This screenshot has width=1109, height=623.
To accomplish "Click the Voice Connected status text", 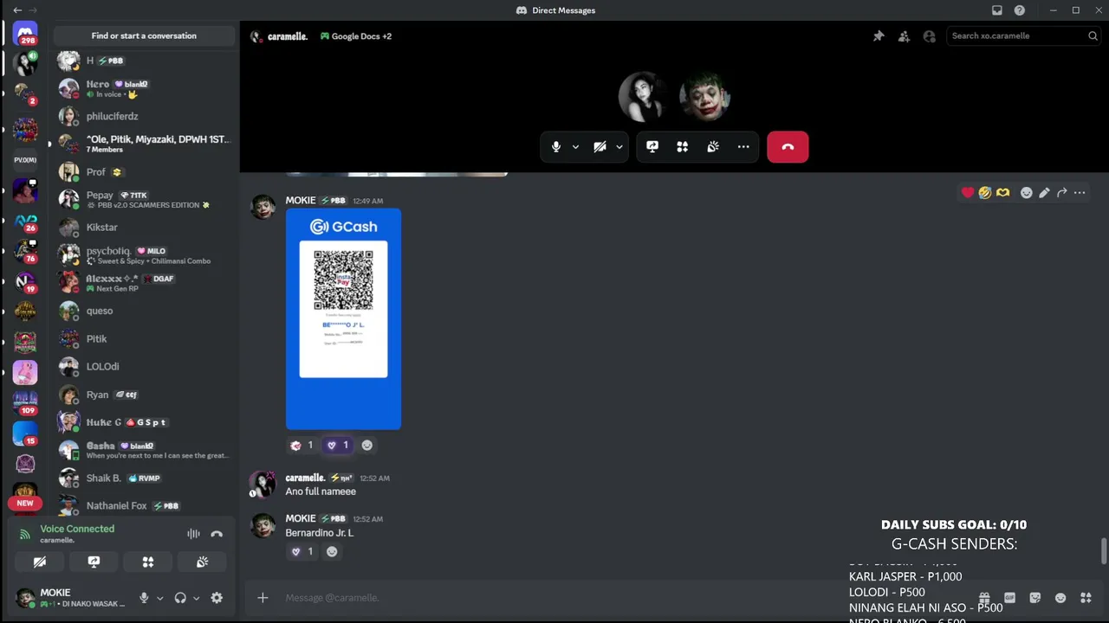I will [77, 529].
